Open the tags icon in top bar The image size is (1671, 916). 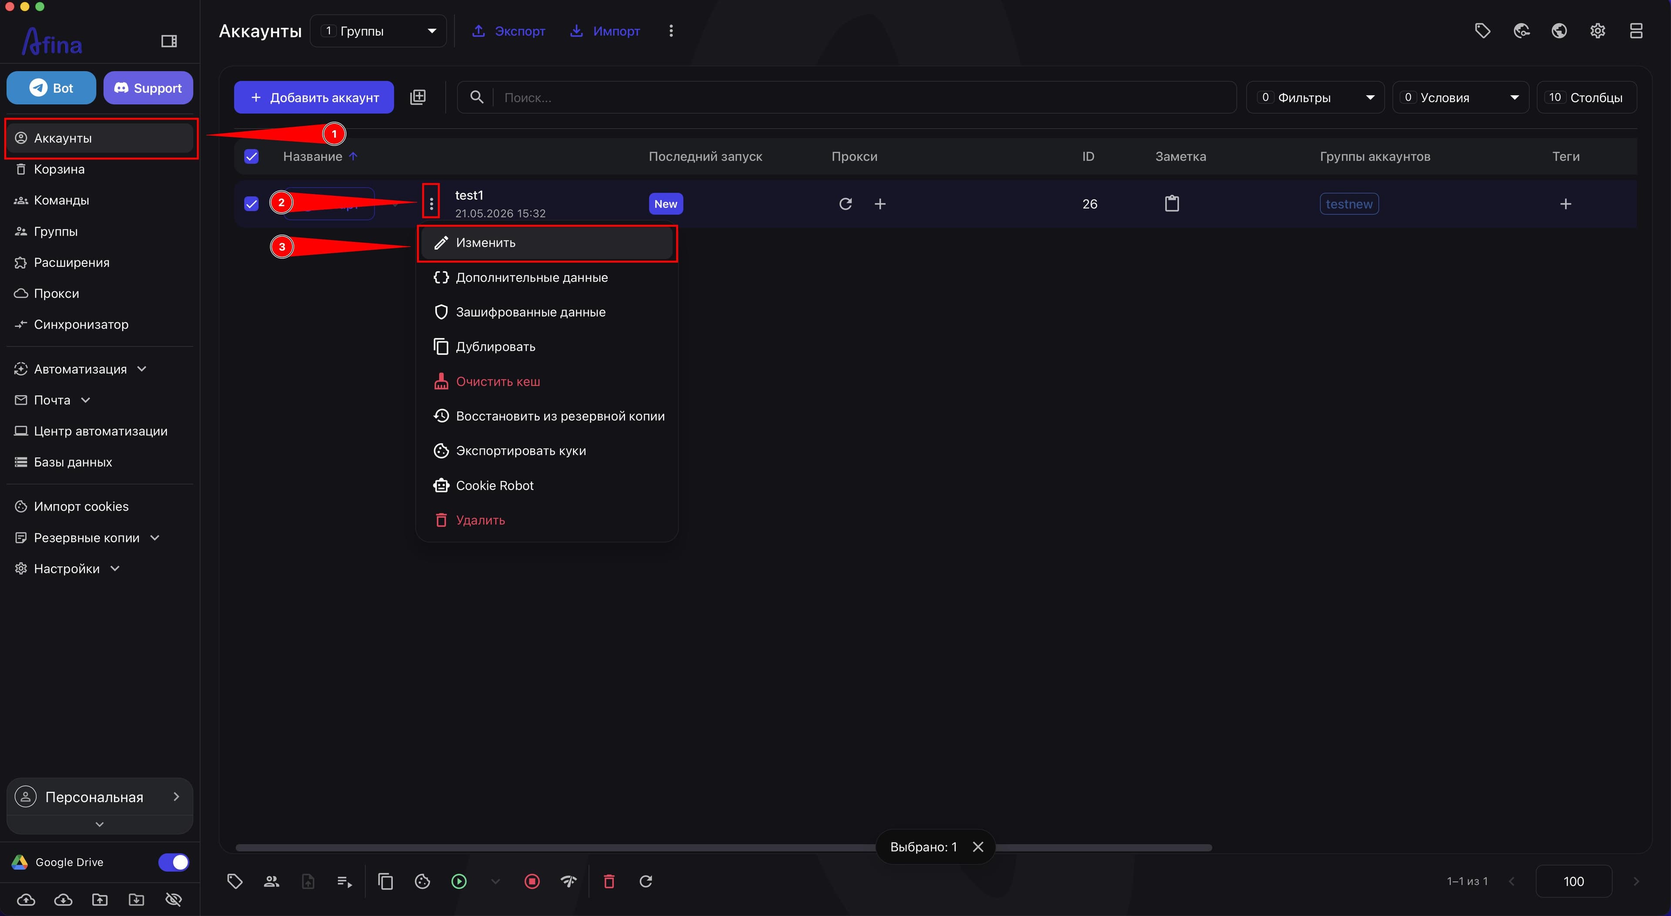pyautogui.click(x=1482, y=30)
